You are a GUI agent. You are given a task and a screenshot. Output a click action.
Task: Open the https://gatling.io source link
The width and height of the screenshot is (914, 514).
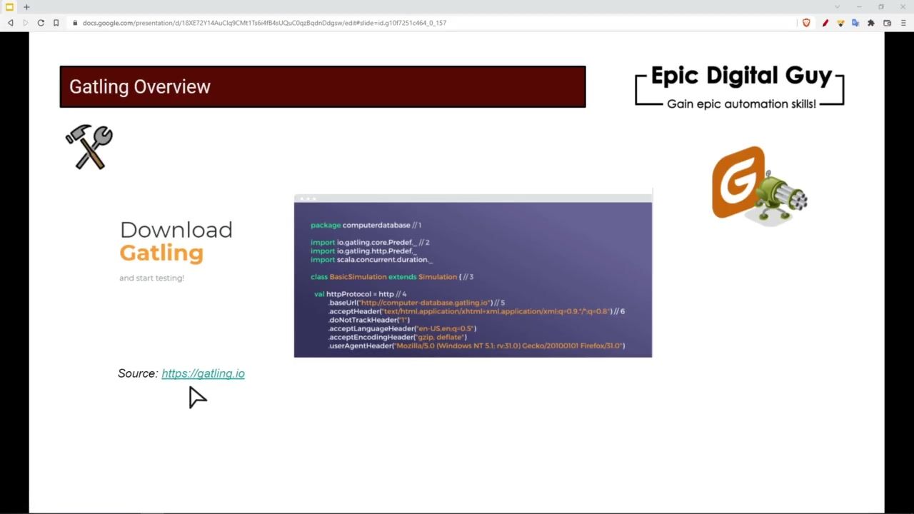point(203,373)
